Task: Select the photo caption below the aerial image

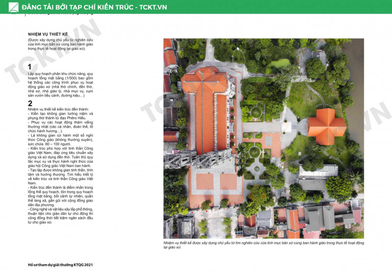Action: click(263, 245)
